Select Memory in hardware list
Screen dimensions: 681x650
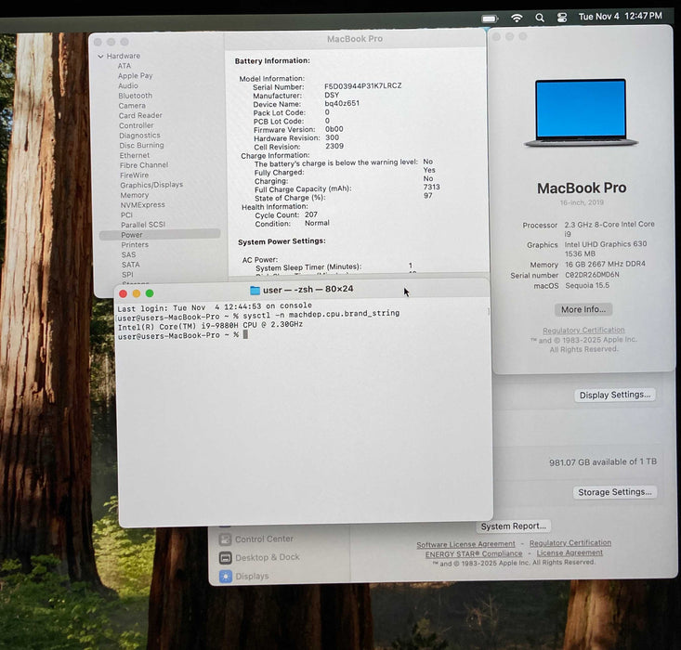pos(134,195)
